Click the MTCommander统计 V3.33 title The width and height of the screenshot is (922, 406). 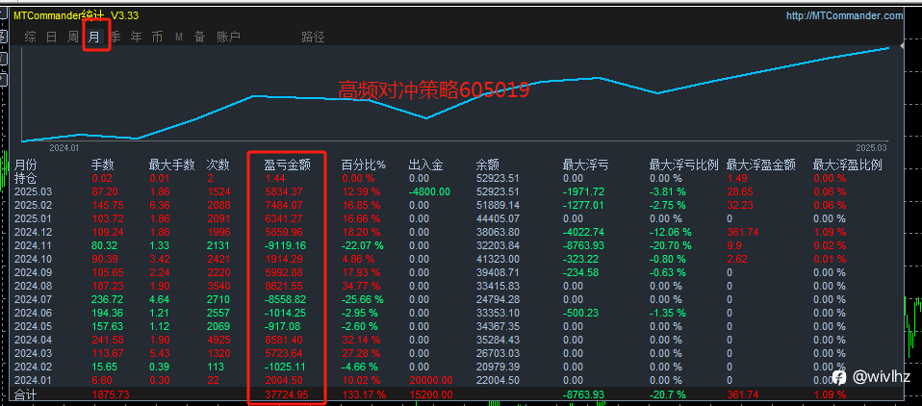click(76, 15)
